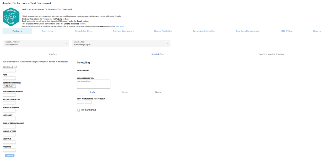Open the JMX Editor tab

[x=287, y=31]
